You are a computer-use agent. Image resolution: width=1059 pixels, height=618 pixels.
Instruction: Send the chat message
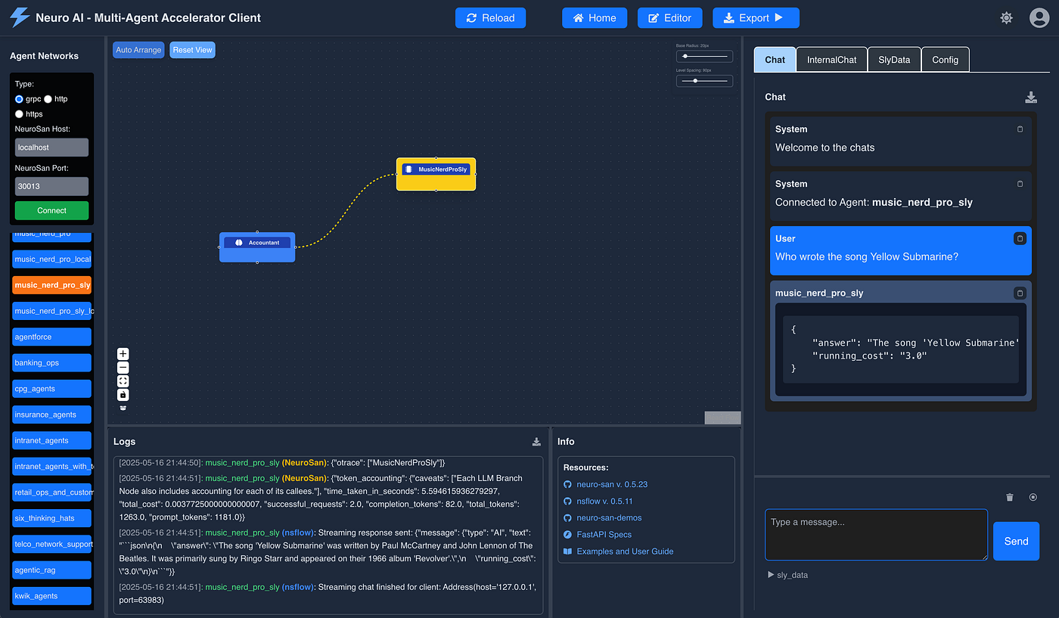point(1016,541)
